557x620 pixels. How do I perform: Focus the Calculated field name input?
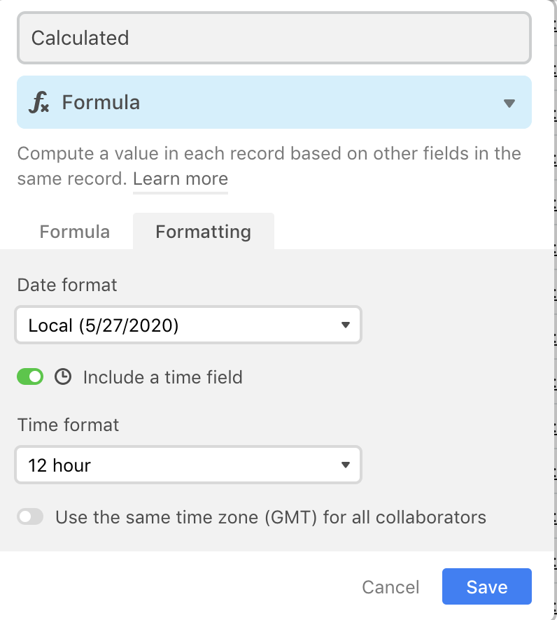pos(274,38)
